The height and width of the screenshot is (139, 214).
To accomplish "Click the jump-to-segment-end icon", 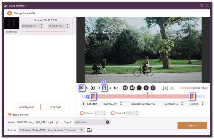I will [x=104, y=88].
